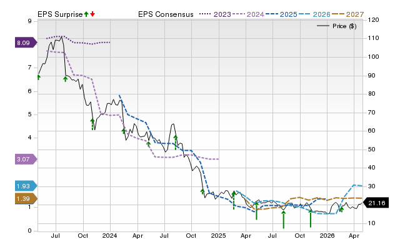
Task: Click the 120 label on the price axis
Action: (x=373, y=20)
